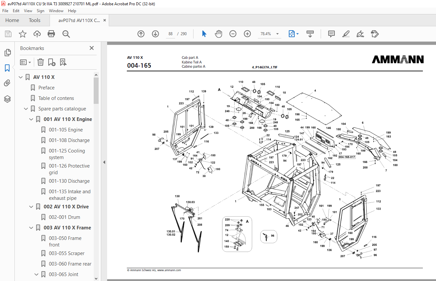Add the document to favorites with the star icon
Screen dimensions: 436x281
point(23,34)
